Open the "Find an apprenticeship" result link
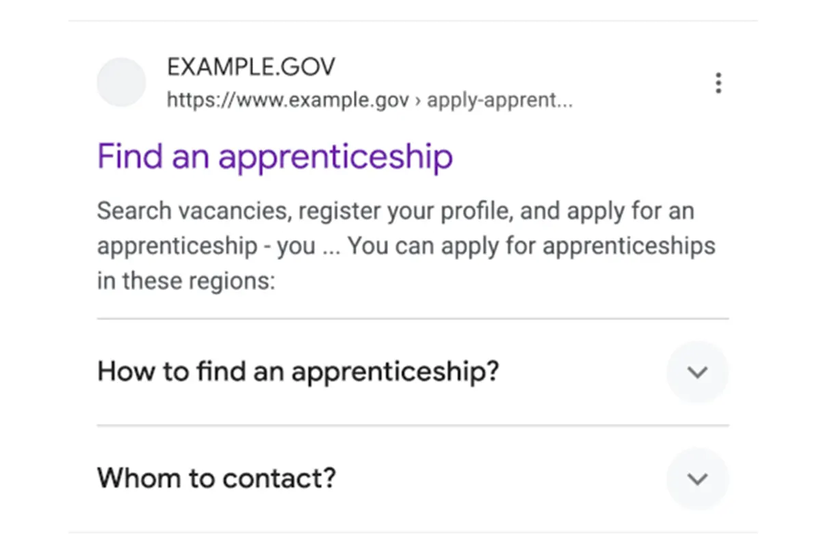Screen dimensions: 821x547 click(274, 157)
